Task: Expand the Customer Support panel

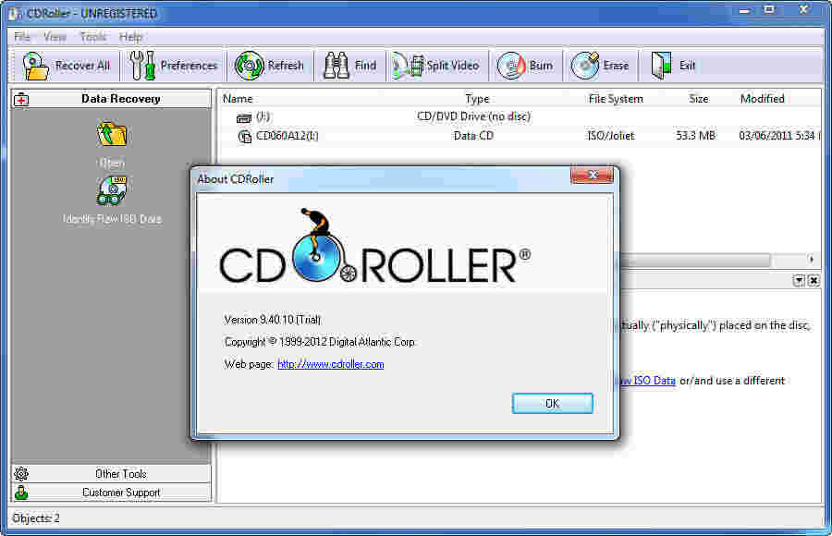Action: (x=111, y=493)
